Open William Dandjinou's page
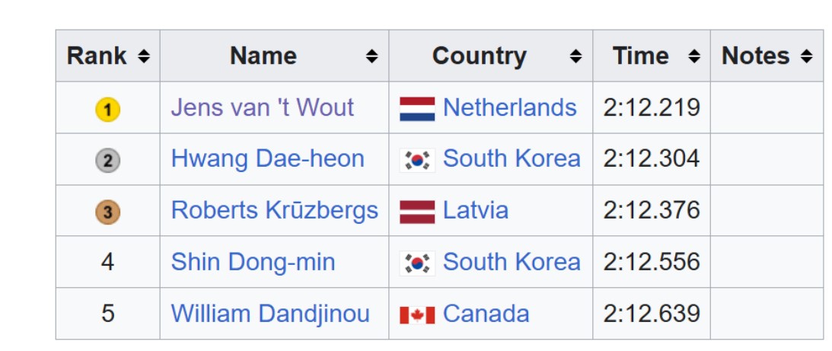Viewport: 832px width, 351px height. (x=270, y=314)
